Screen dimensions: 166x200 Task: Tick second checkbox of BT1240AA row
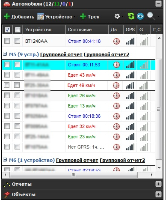pyautogui.click(x=17, y=41)
